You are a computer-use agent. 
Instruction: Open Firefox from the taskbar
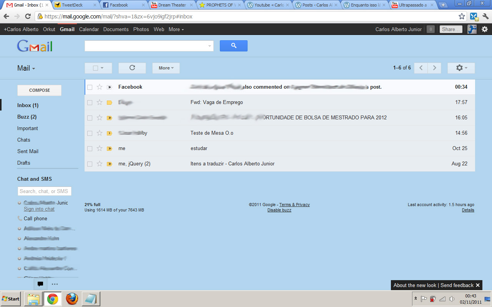(x=72, y=299)
